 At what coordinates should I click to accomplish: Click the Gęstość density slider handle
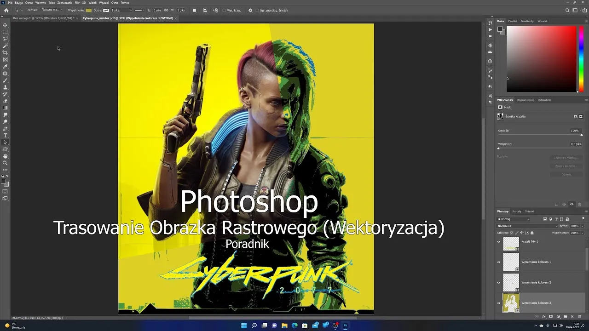(x=582, y=135)
